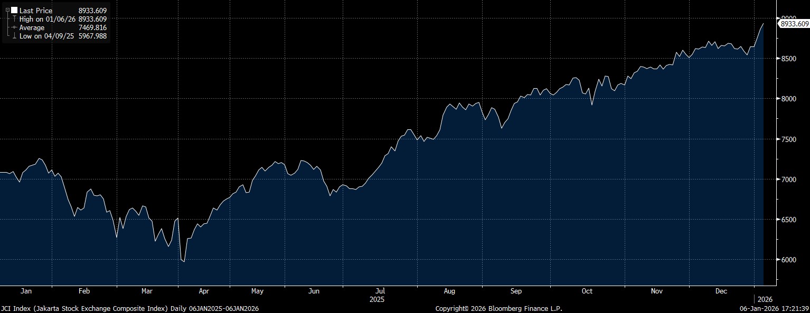Click the 8500 label on the price axis

[x=788, y=59]
